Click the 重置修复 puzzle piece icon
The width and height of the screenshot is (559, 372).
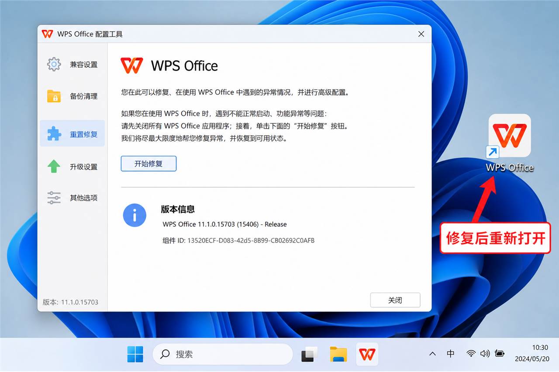pos(54,133)
